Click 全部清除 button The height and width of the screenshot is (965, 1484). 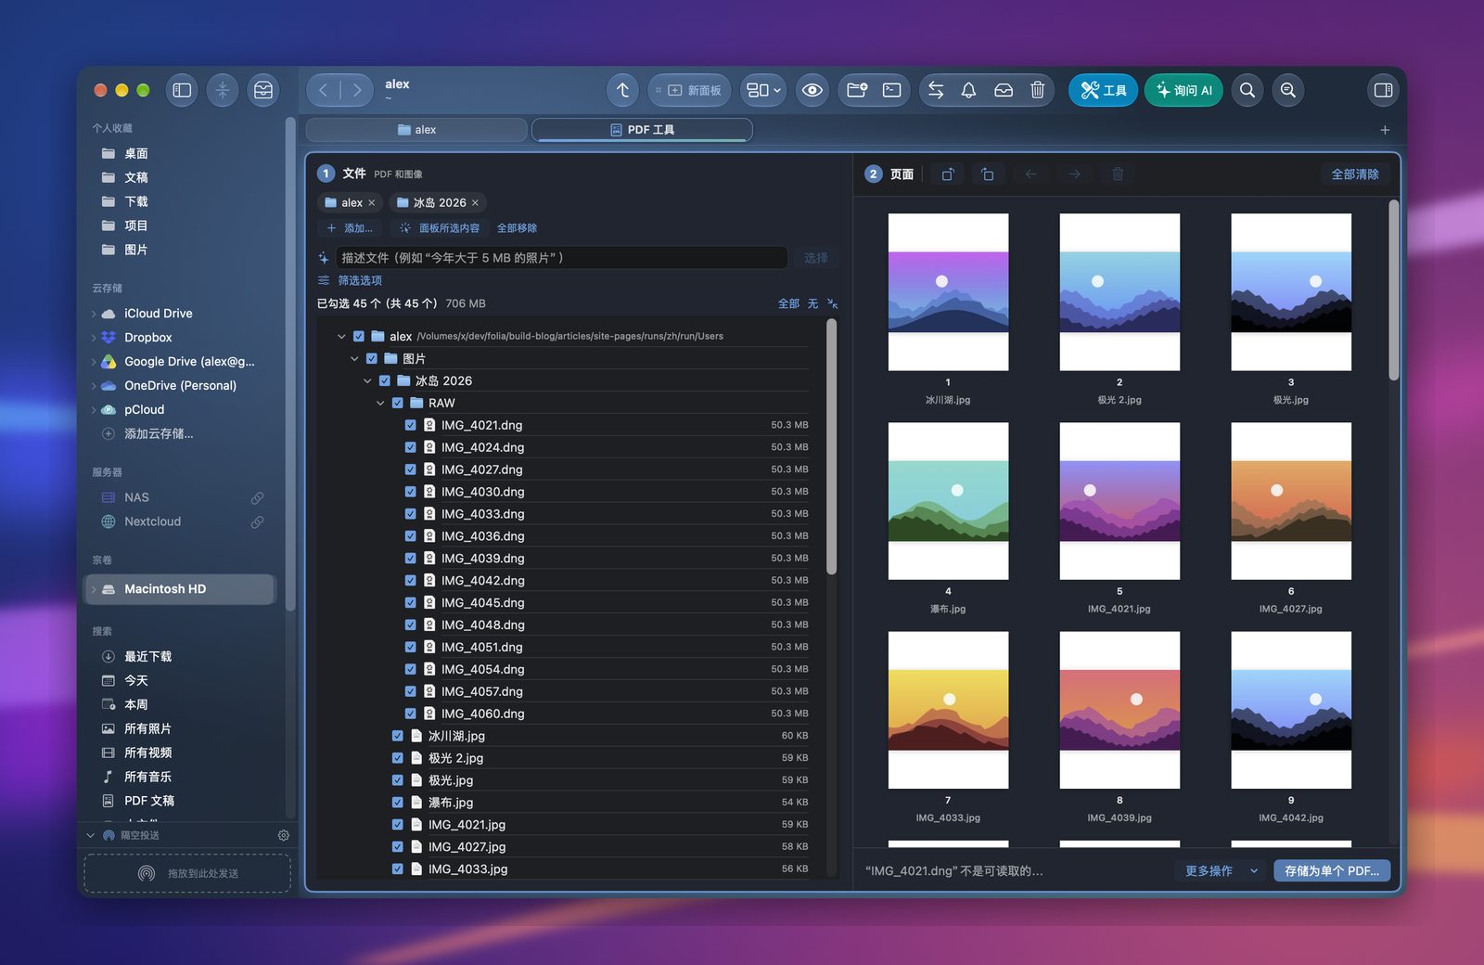(x=1355, y=174)
